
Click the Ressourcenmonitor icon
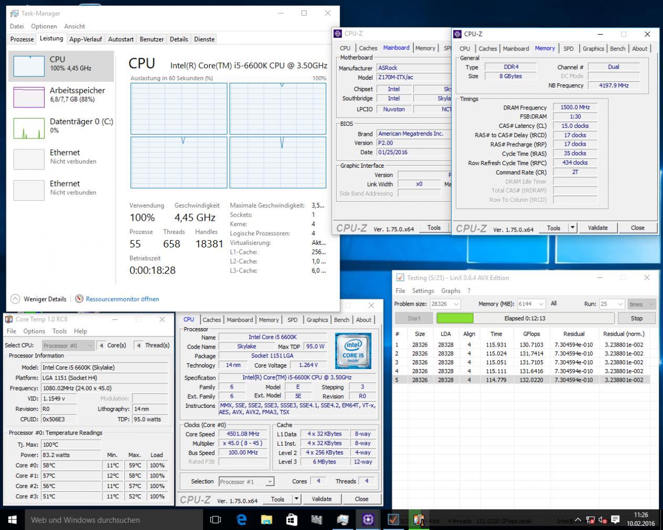[79, 299]
